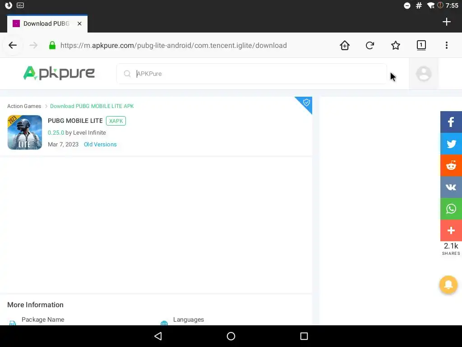Share on Facebook
Viewport: 462px width, 347px height.
(x=451, y=122)
